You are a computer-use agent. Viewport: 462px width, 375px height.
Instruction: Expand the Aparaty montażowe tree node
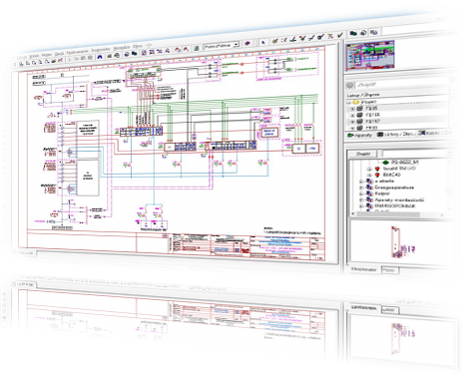click(x=361, y=200)
